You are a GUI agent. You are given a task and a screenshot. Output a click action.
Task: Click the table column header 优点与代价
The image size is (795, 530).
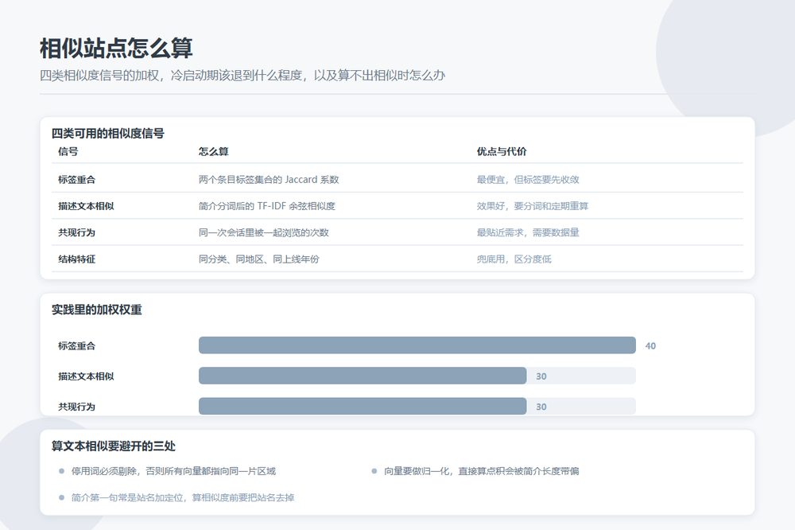(502, 151)
